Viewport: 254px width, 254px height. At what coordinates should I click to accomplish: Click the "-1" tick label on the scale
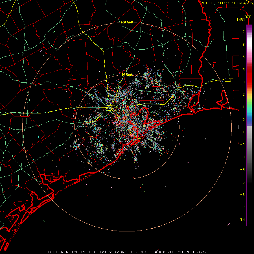[x=242, y=132]
